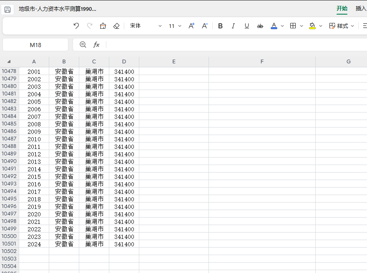Apply cell borders icon

click(293, 26)
